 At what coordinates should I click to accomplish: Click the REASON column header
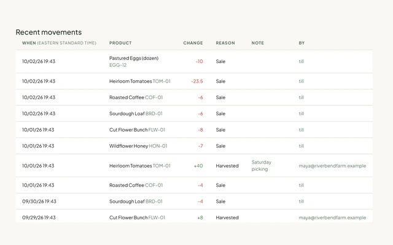[225, 43]
